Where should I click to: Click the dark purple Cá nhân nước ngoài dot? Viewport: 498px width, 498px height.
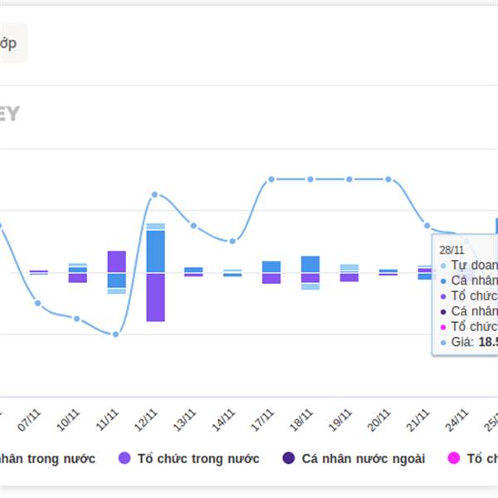tap(289, 458)
